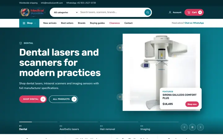The width and height of the screenshot is (223, 139).
Task: Open the Cart button
Action: tap(194, 12)
